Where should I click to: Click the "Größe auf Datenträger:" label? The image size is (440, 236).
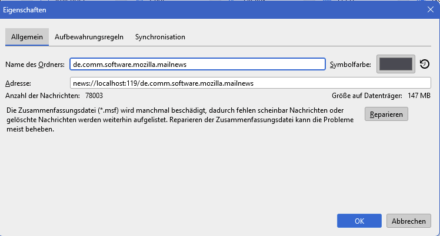[367, 95]
